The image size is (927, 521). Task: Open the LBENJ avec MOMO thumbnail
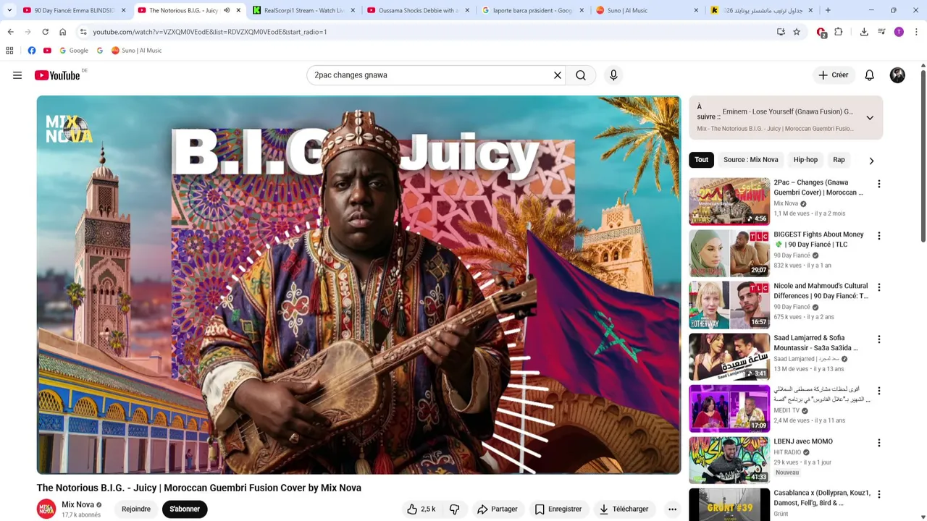(x=729, y=460)
